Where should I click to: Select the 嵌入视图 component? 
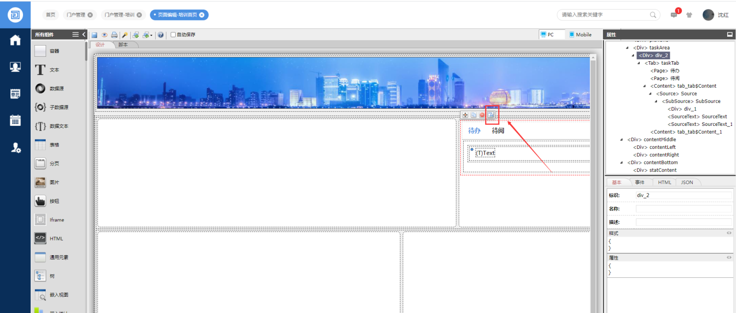coord(51,295)
